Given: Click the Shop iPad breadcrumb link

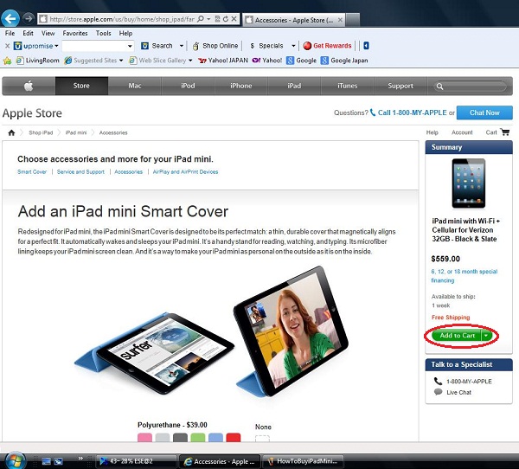Looking at the screenshot, I should click(x=41, y=132).
